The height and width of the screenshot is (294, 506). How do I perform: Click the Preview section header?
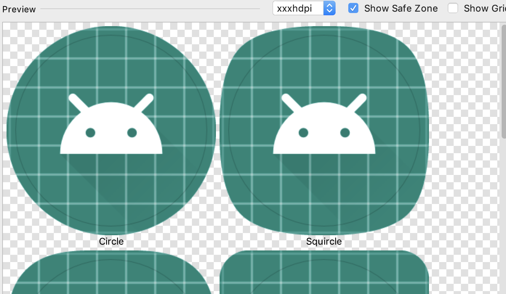[19, 9]
